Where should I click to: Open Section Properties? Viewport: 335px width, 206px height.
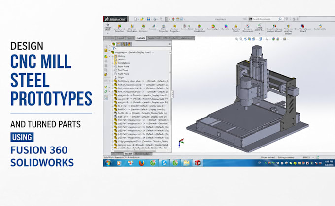174,28
